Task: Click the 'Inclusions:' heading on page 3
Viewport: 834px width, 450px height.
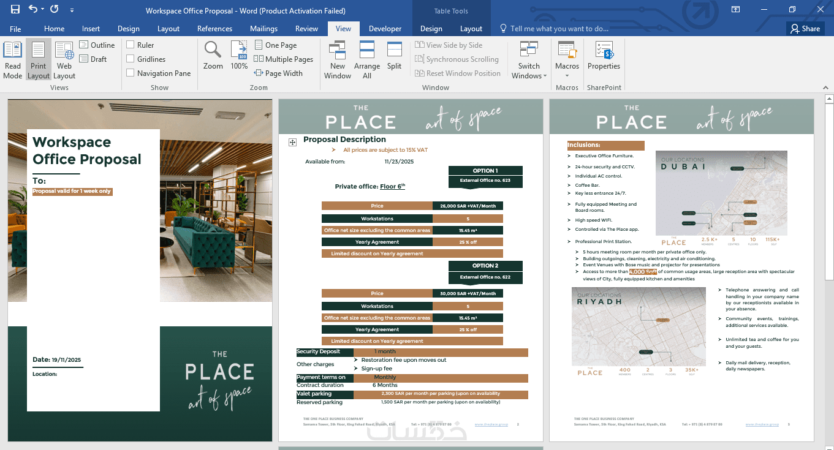Action: coord(584,145)
